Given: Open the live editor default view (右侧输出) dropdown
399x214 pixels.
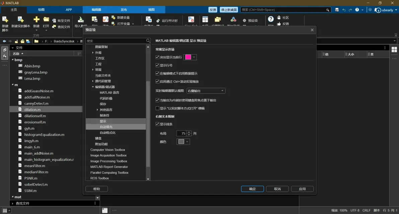Looking at the screenshot, I should (x=206, y=91).
